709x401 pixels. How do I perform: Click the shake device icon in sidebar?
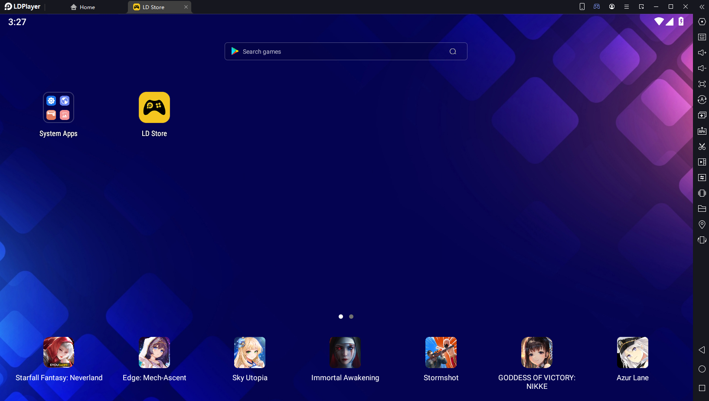[702, 193]
